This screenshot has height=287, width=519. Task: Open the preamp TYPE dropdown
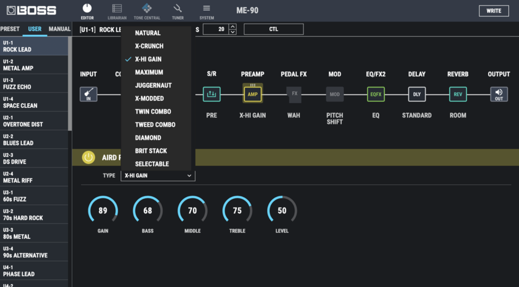click(158, 176)
